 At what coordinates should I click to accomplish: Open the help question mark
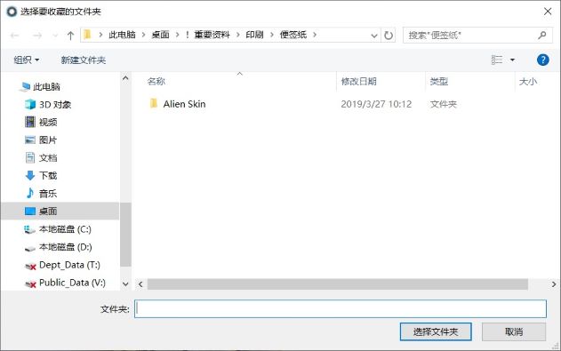point(542,60)
